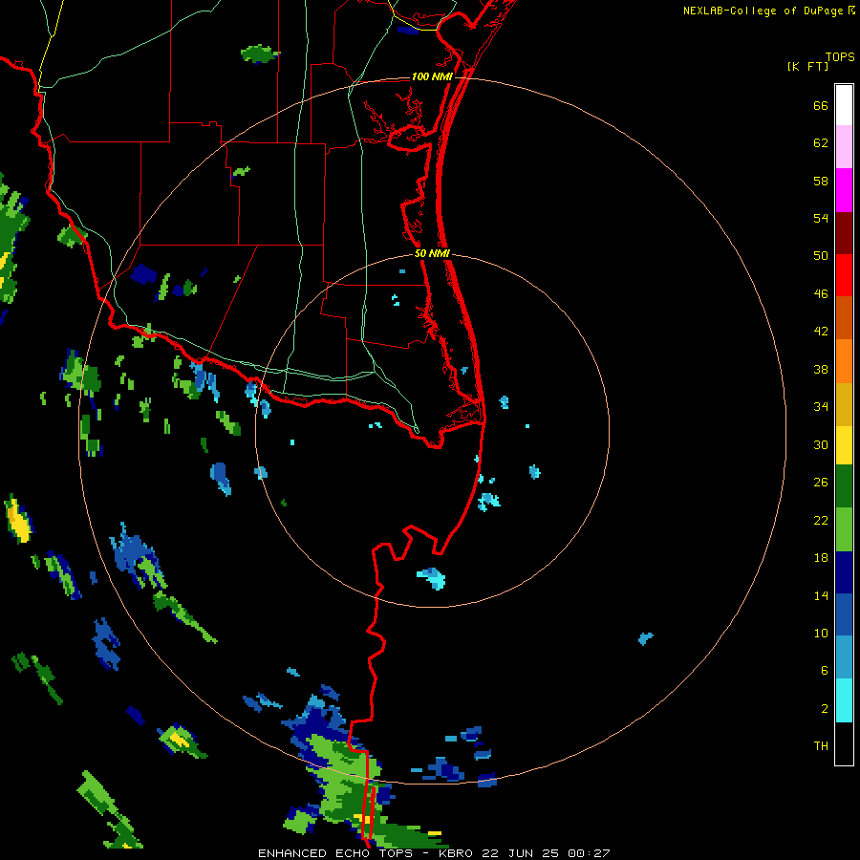Image resolution: width=860 pixels, height=860 pixels.
Task: Click the legend value "42"
Action: pyautogui.click(x=821, y=332)
